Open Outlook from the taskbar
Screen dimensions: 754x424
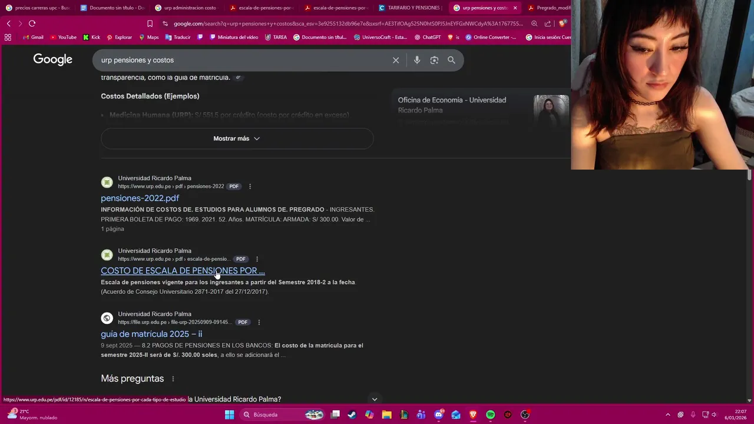(456, 415)
